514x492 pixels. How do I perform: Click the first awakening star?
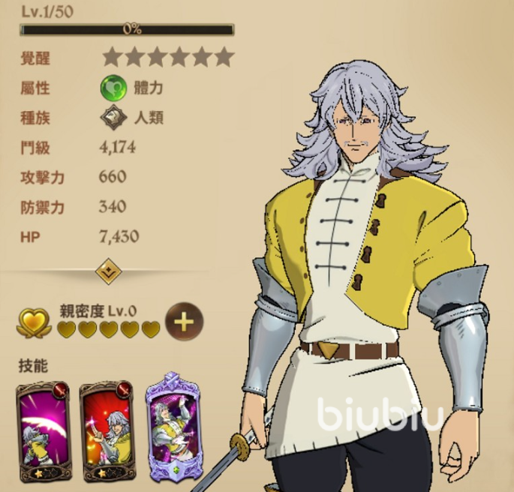click(112, 57)
